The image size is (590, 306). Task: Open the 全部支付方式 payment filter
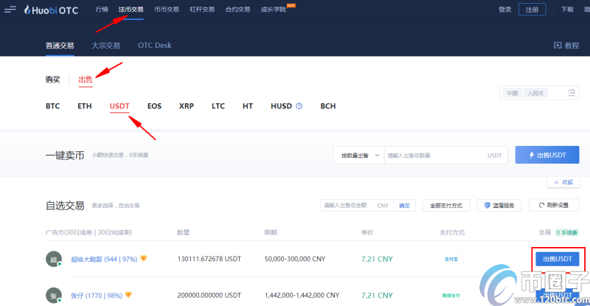(x=446, y=206)
